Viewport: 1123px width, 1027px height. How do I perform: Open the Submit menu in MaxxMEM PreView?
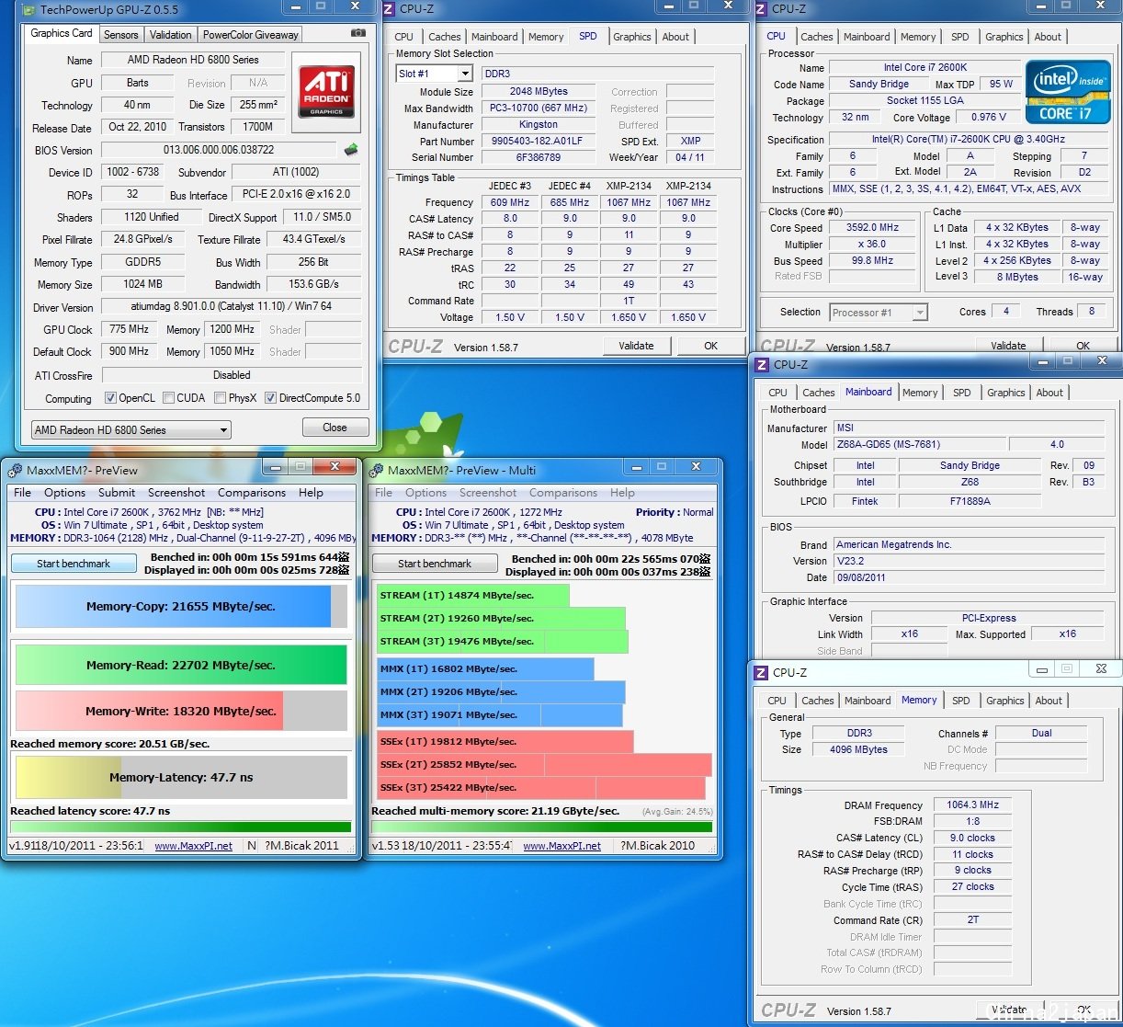tap(117, 493)
